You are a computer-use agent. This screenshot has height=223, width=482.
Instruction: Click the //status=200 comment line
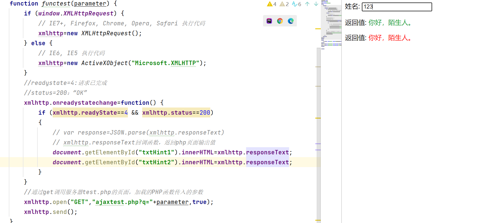tap(55, 93)
